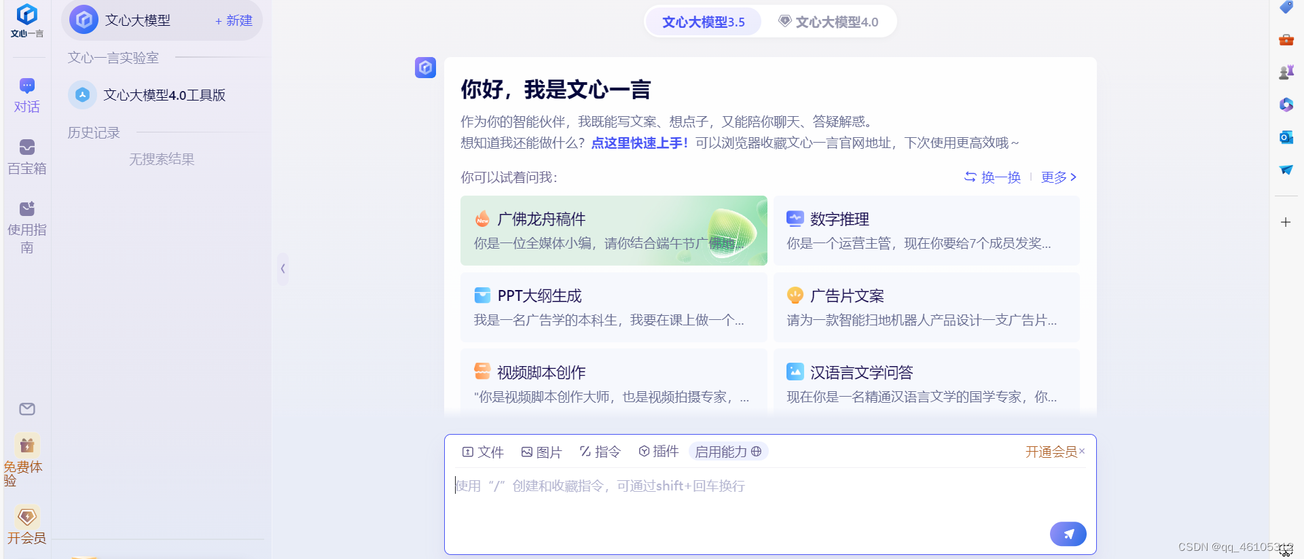Viewport: 1304px width, 559px height.
Task: Click the 历史记录 section label
Action: [94, 132]
